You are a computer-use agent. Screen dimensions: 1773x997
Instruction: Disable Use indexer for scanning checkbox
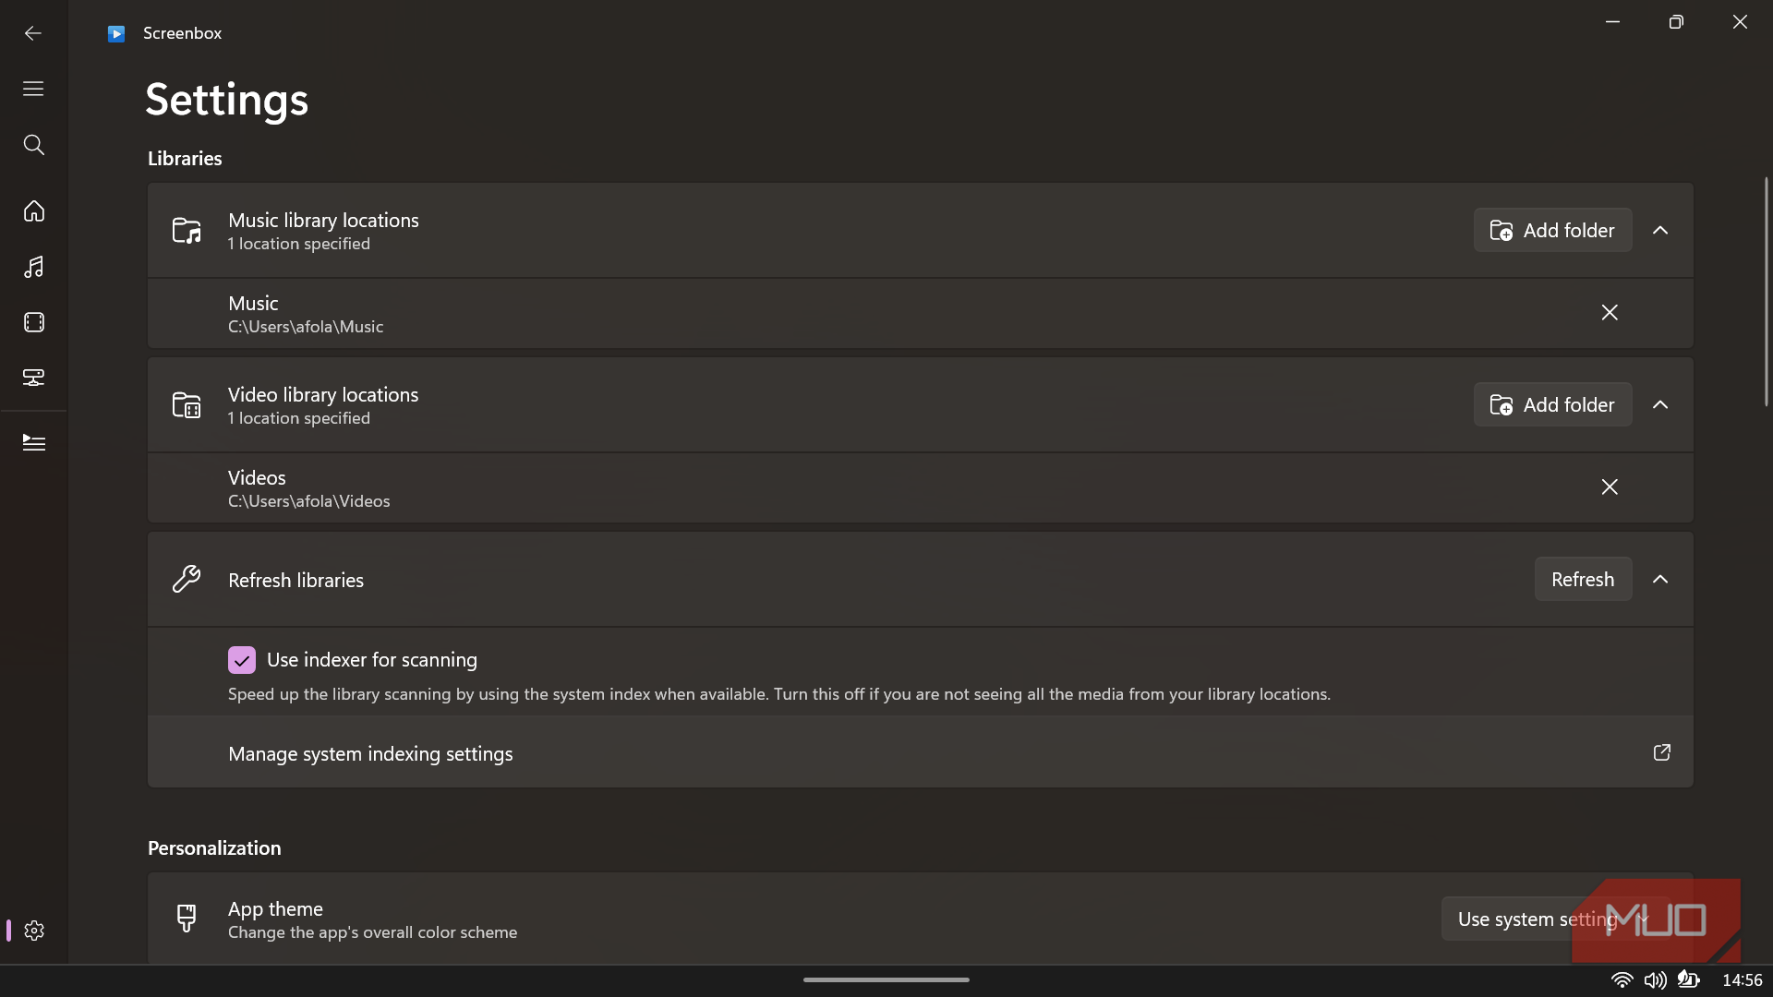pos(242,660)
